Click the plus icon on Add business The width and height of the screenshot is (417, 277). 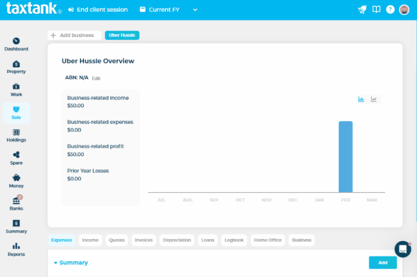[x=53, y=35]
